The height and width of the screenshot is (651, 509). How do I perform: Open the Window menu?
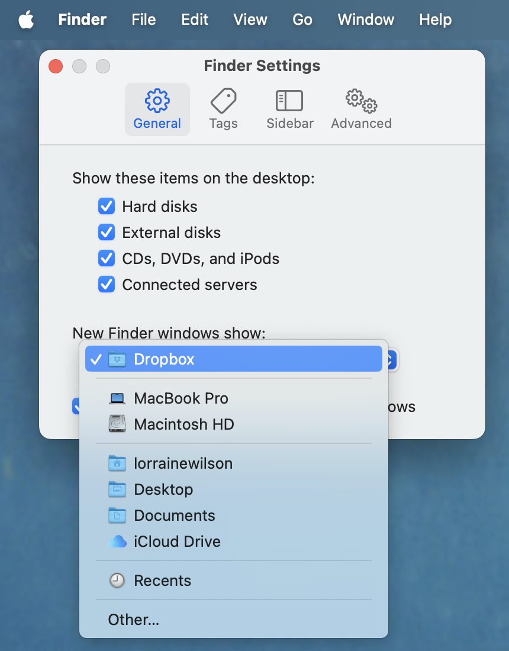366,20
